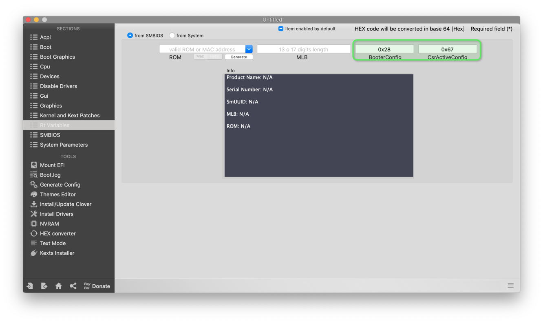Click 'Serial Number: N/A' in Info box

(x=249, y=90)
